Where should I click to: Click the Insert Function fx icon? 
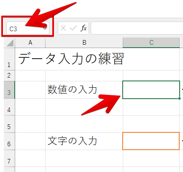point(83,28)
